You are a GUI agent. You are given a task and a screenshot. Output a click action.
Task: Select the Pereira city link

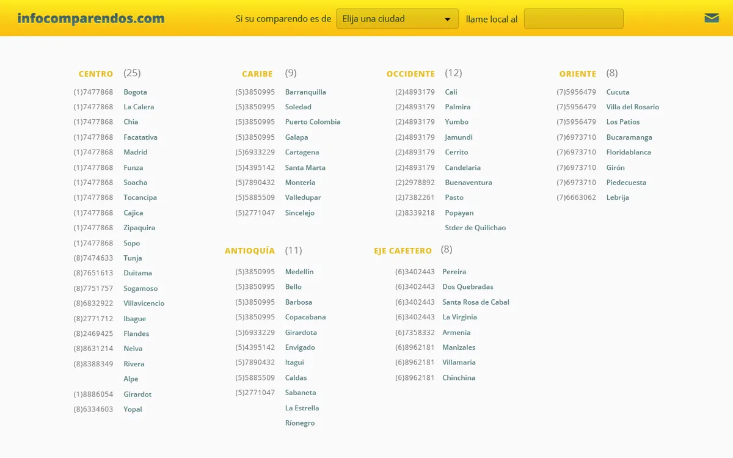454,272
